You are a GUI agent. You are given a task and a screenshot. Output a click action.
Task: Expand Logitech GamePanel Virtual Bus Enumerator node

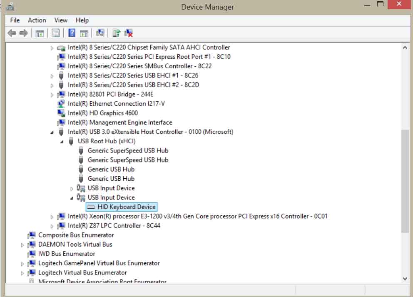pyautogui.click(x=22, y=264)
